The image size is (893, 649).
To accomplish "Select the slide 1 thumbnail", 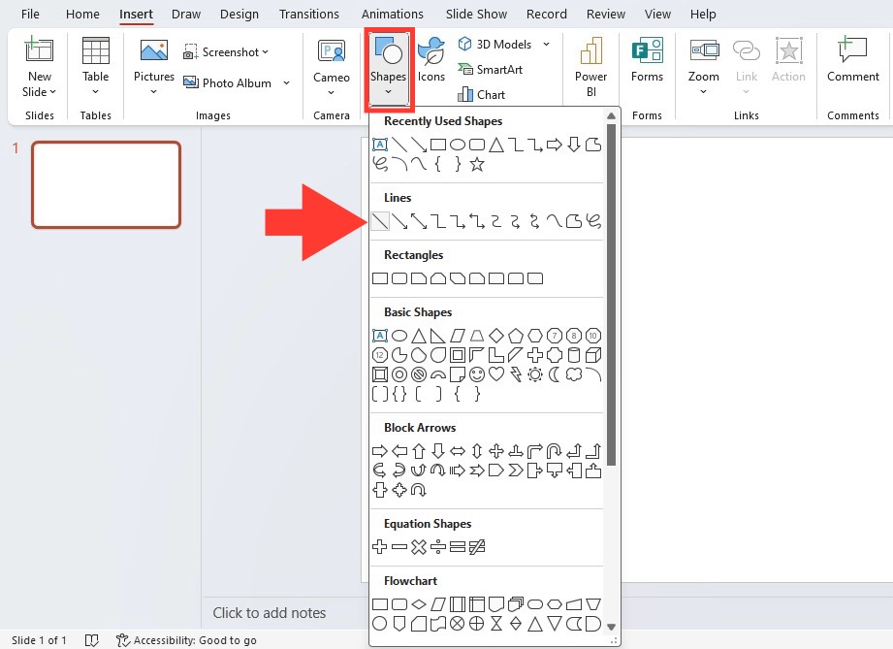I will (x=106, y=185).
